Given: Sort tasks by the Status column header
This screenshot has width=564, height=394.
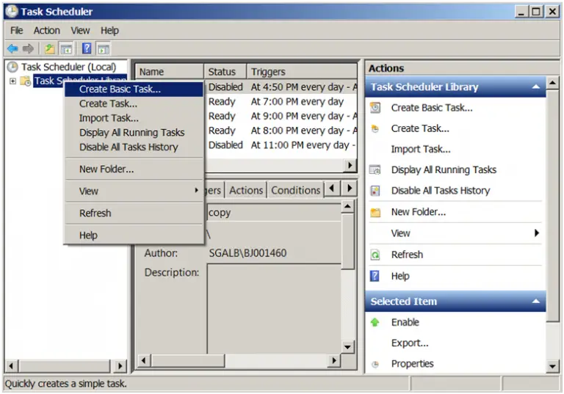Looking at the screenshot, I should [x=225, y=72].
